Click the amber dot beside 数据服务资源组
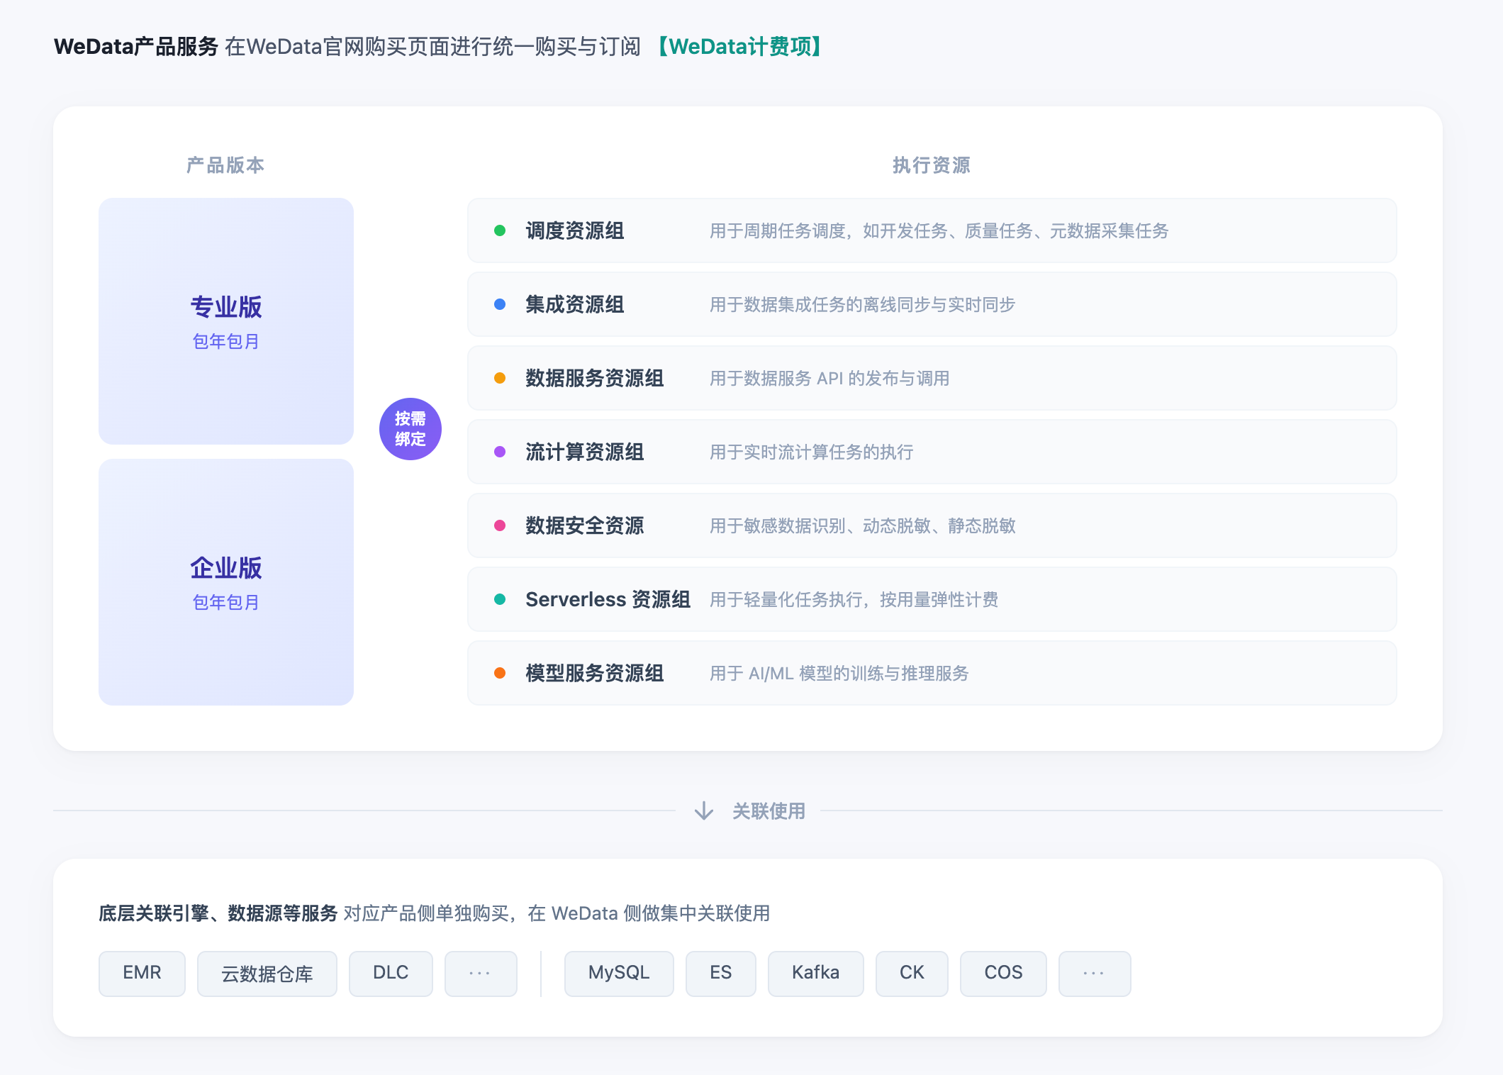 click(500, 378)
